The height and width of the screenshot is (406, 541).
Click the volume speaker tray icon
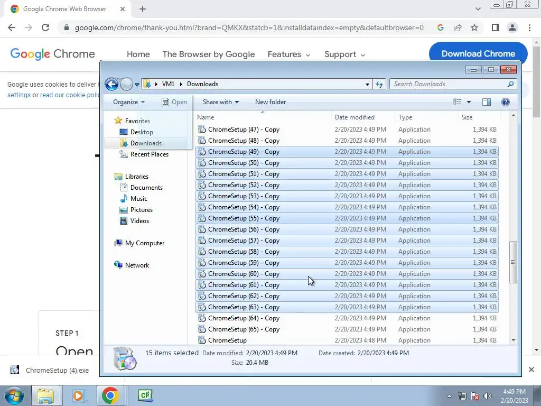[488, 396]
